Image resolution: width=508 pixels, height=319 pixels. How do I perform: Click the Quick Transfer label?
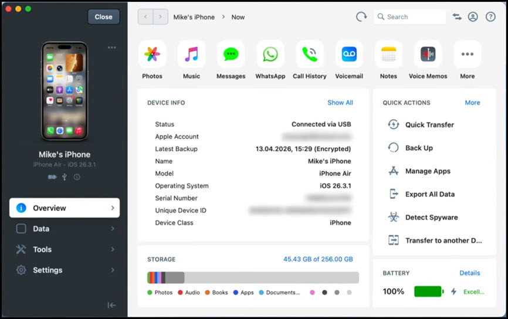point(429,125)
